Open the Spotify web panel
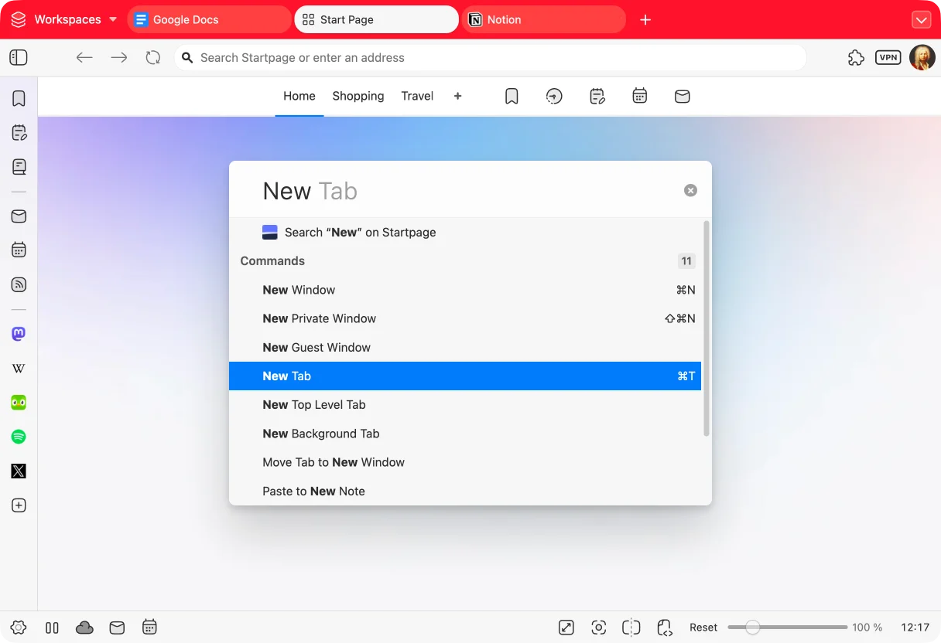The height and width of the screenshot is (643, 941). 19,437
